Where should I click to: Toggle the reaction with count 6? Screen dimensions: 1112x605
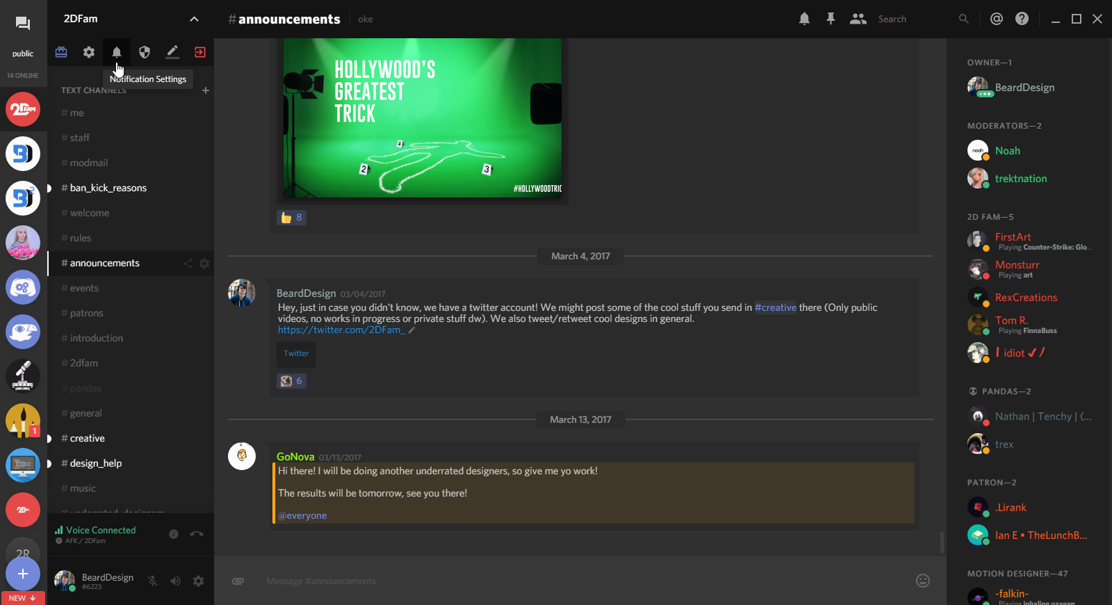point(291,381)
